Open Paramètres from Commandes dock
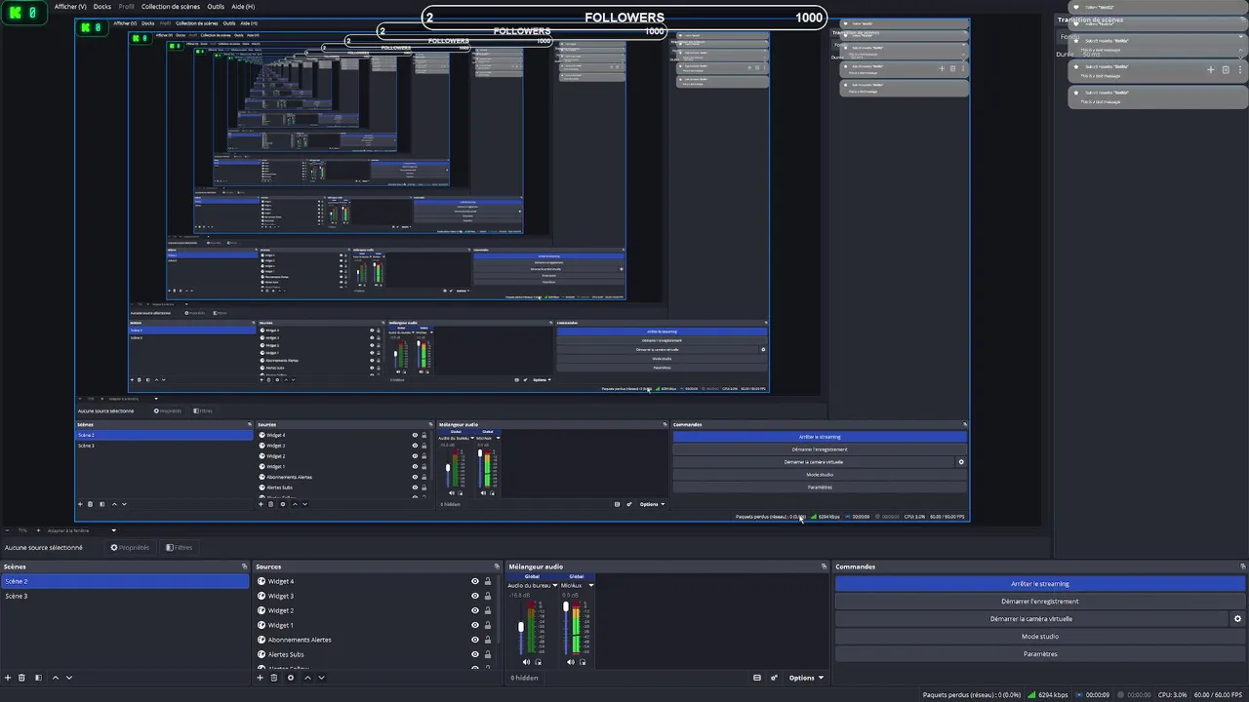Screen dimensions: 1249x702 pos(1040,654)
